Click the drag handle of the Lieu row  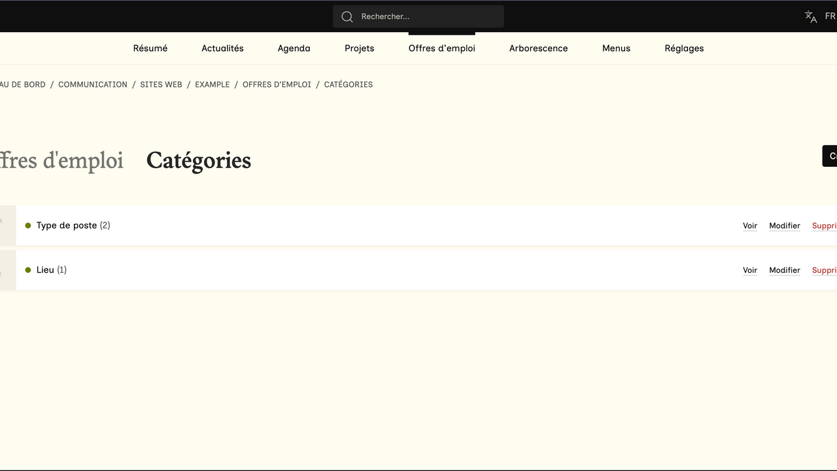[7, 270]
